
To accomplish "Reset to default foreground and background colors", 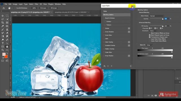I will (x=3, y=58).
